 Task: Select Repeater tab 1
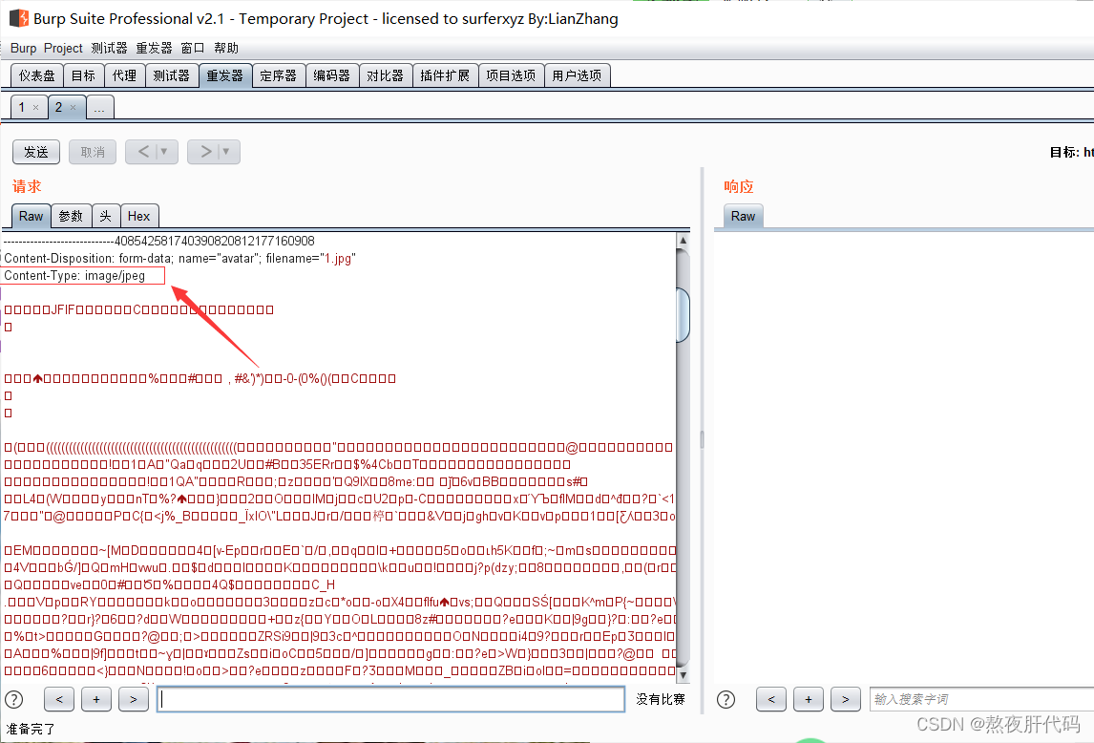pos(22,108)
